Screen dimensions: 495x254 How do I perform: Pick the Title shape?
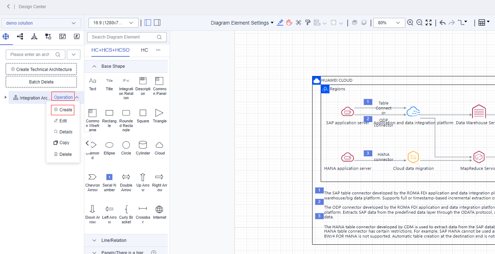109,84
